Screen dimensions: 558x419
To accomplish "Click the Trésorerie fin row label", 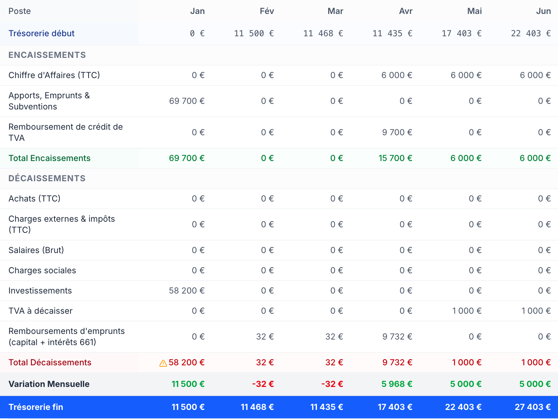I will (36, 407).
